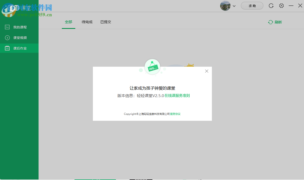
Task: Click the circular refresh icon next to 刷新
Action: tap(270, 22)
